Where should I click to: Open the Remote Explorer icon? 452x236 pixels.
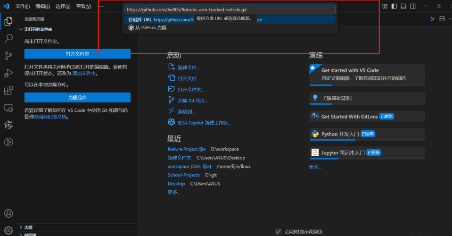tap(8, 108)
